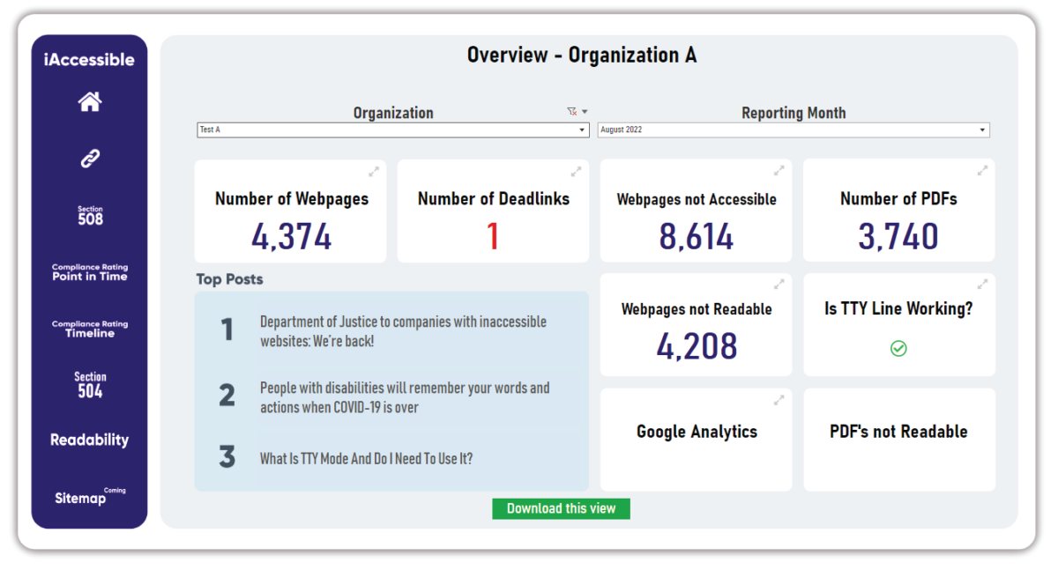Open the PDF's not Readable card

898,432
